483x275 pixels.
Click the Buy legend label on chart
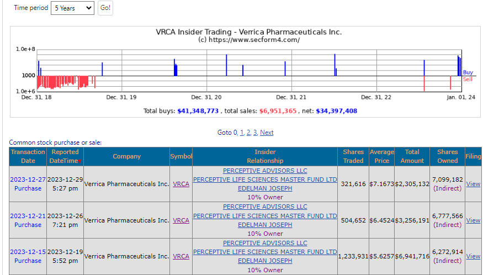(x=468, y=72)
